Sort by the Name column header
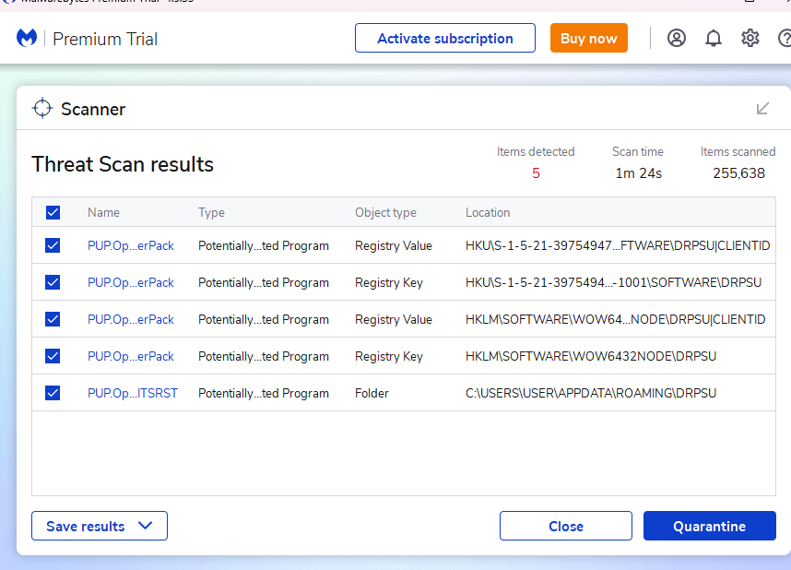 [103, 212]
